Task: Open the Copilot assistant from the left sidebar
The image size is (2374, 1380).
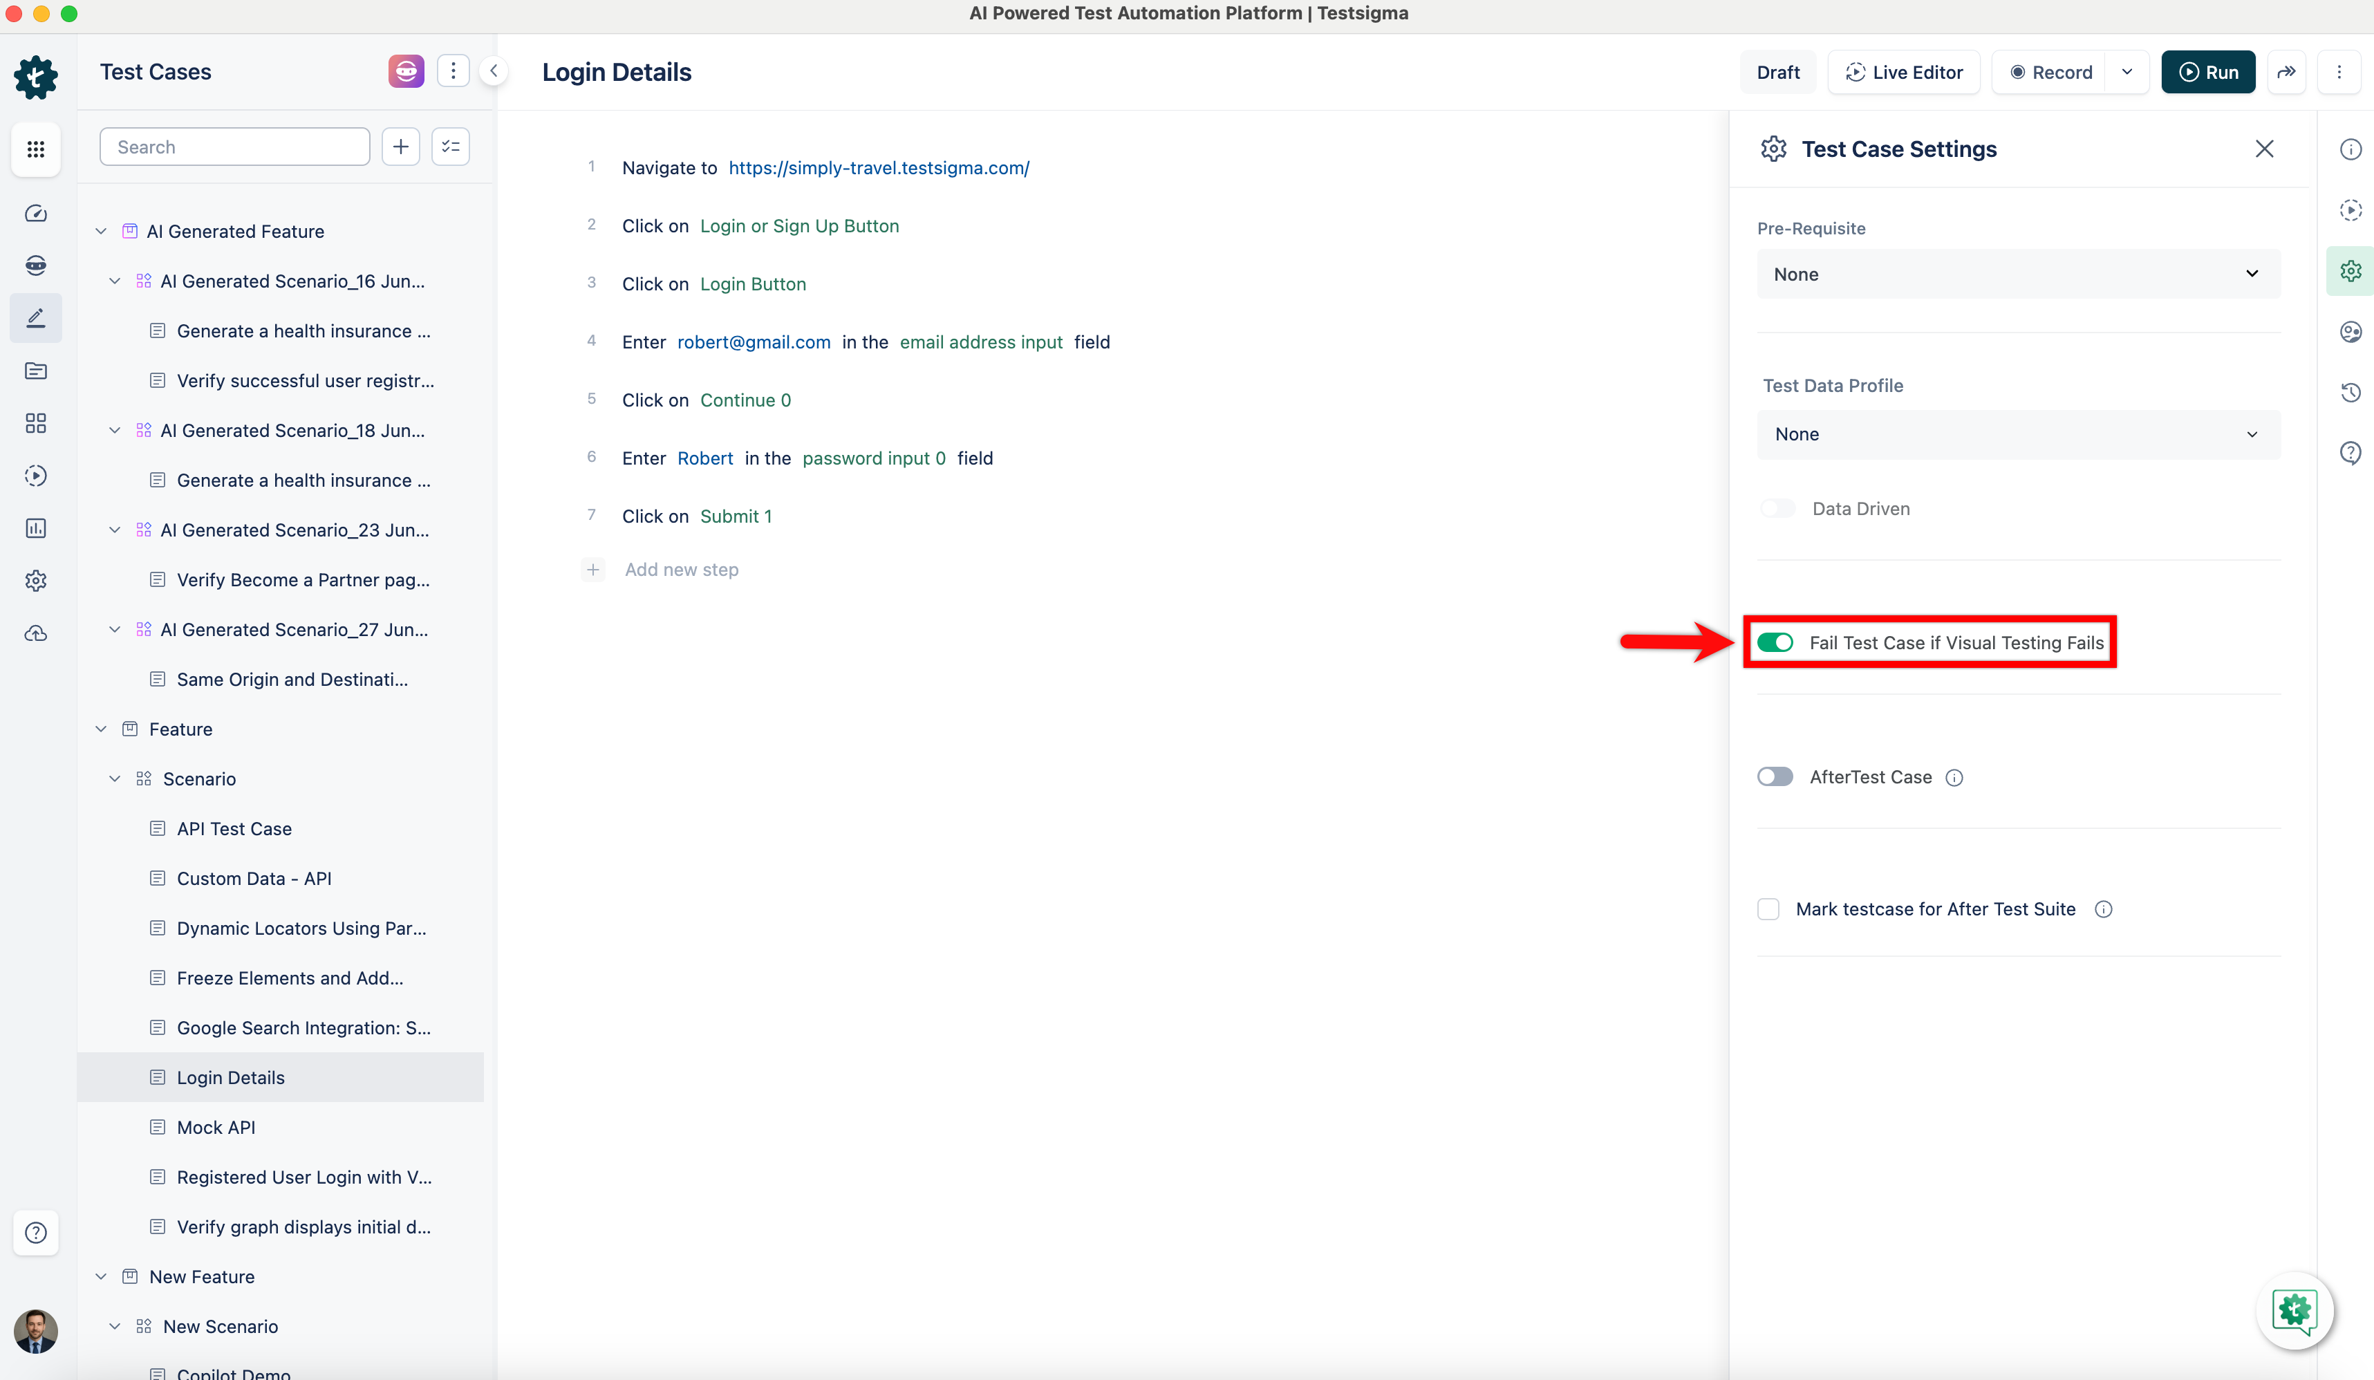Action: (x=36, y=265)
